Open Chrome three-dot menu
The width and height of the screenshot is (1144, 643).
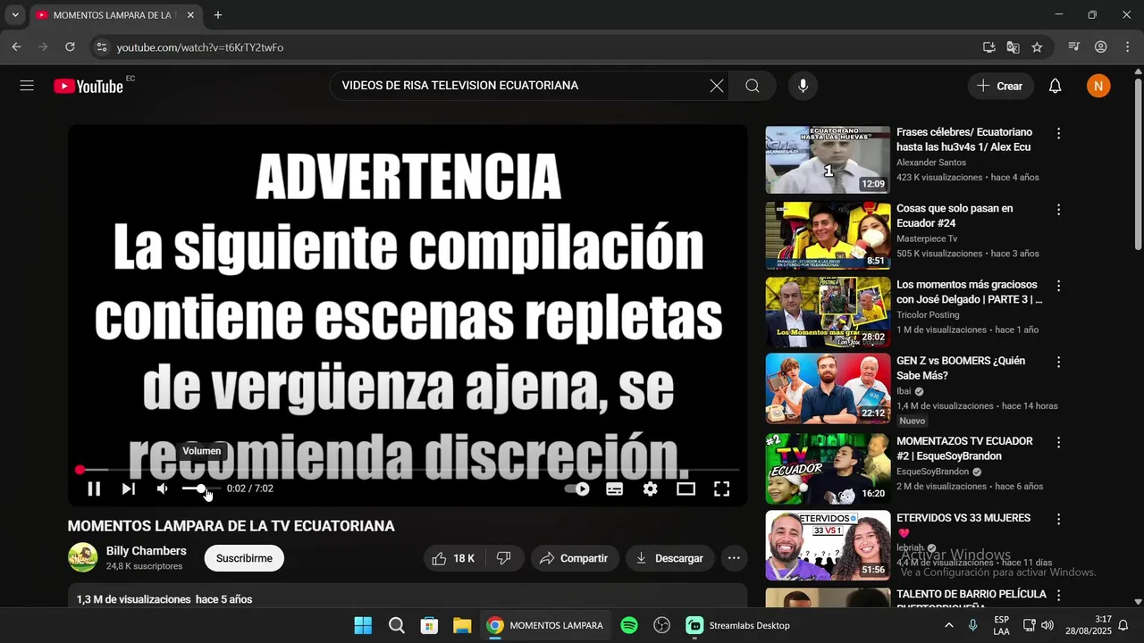click(1127, 47)
